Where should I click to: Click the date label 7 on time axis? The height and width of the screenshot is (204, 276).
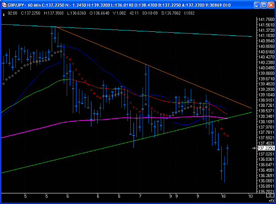click(140, 196)
